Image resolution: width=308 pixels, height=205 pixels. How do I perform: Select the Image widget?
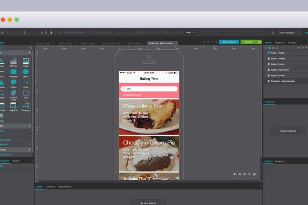pyautogui.click(x=26, y=62)
